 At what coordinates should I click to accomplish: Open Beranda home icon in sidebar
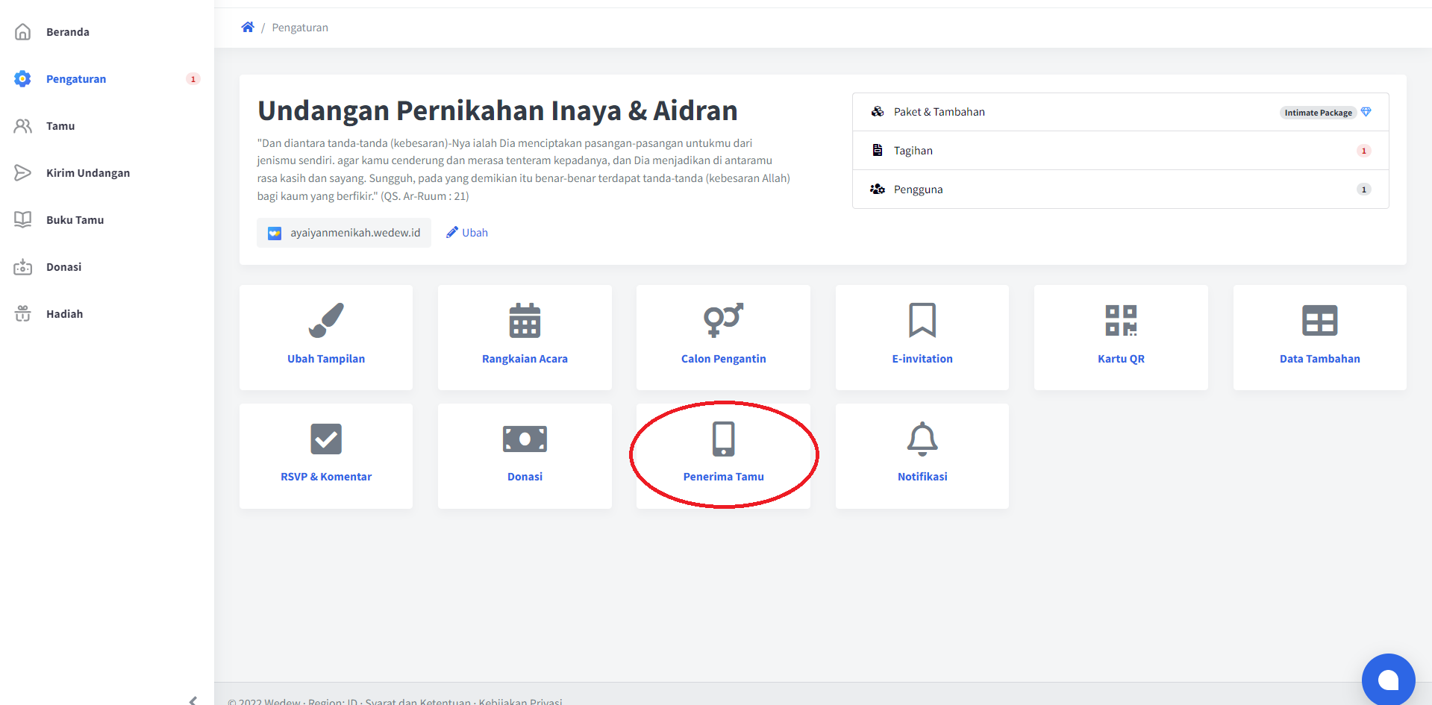pyautogui.click(x=23, y=31)
